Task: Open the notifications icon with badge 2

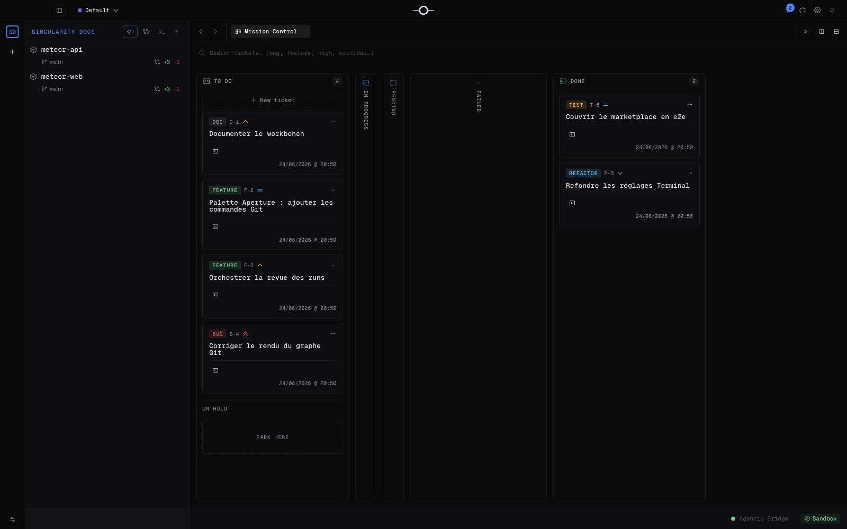Action: click(x=788, y=10)
